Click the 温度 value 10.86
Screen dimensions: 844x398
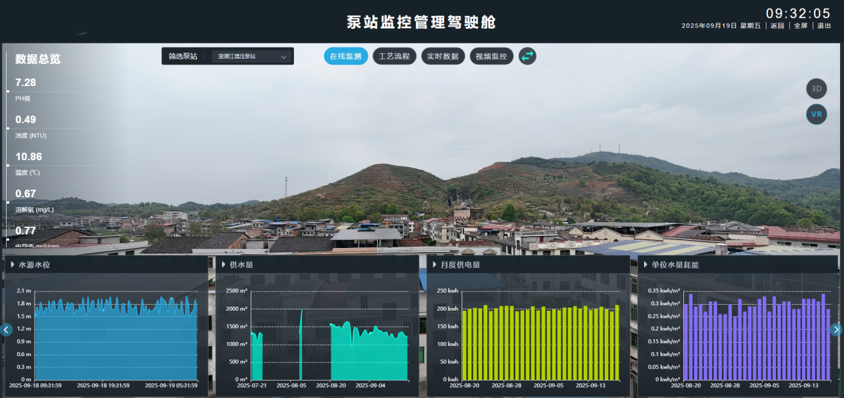point(29,157)
